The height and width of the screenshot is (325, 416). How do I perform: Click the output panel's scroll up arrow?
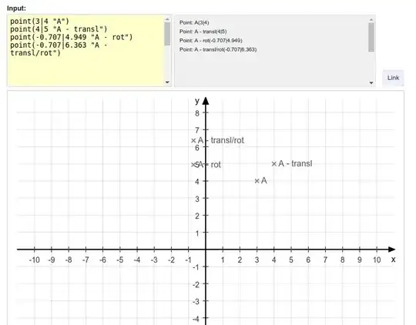[371, 19]
